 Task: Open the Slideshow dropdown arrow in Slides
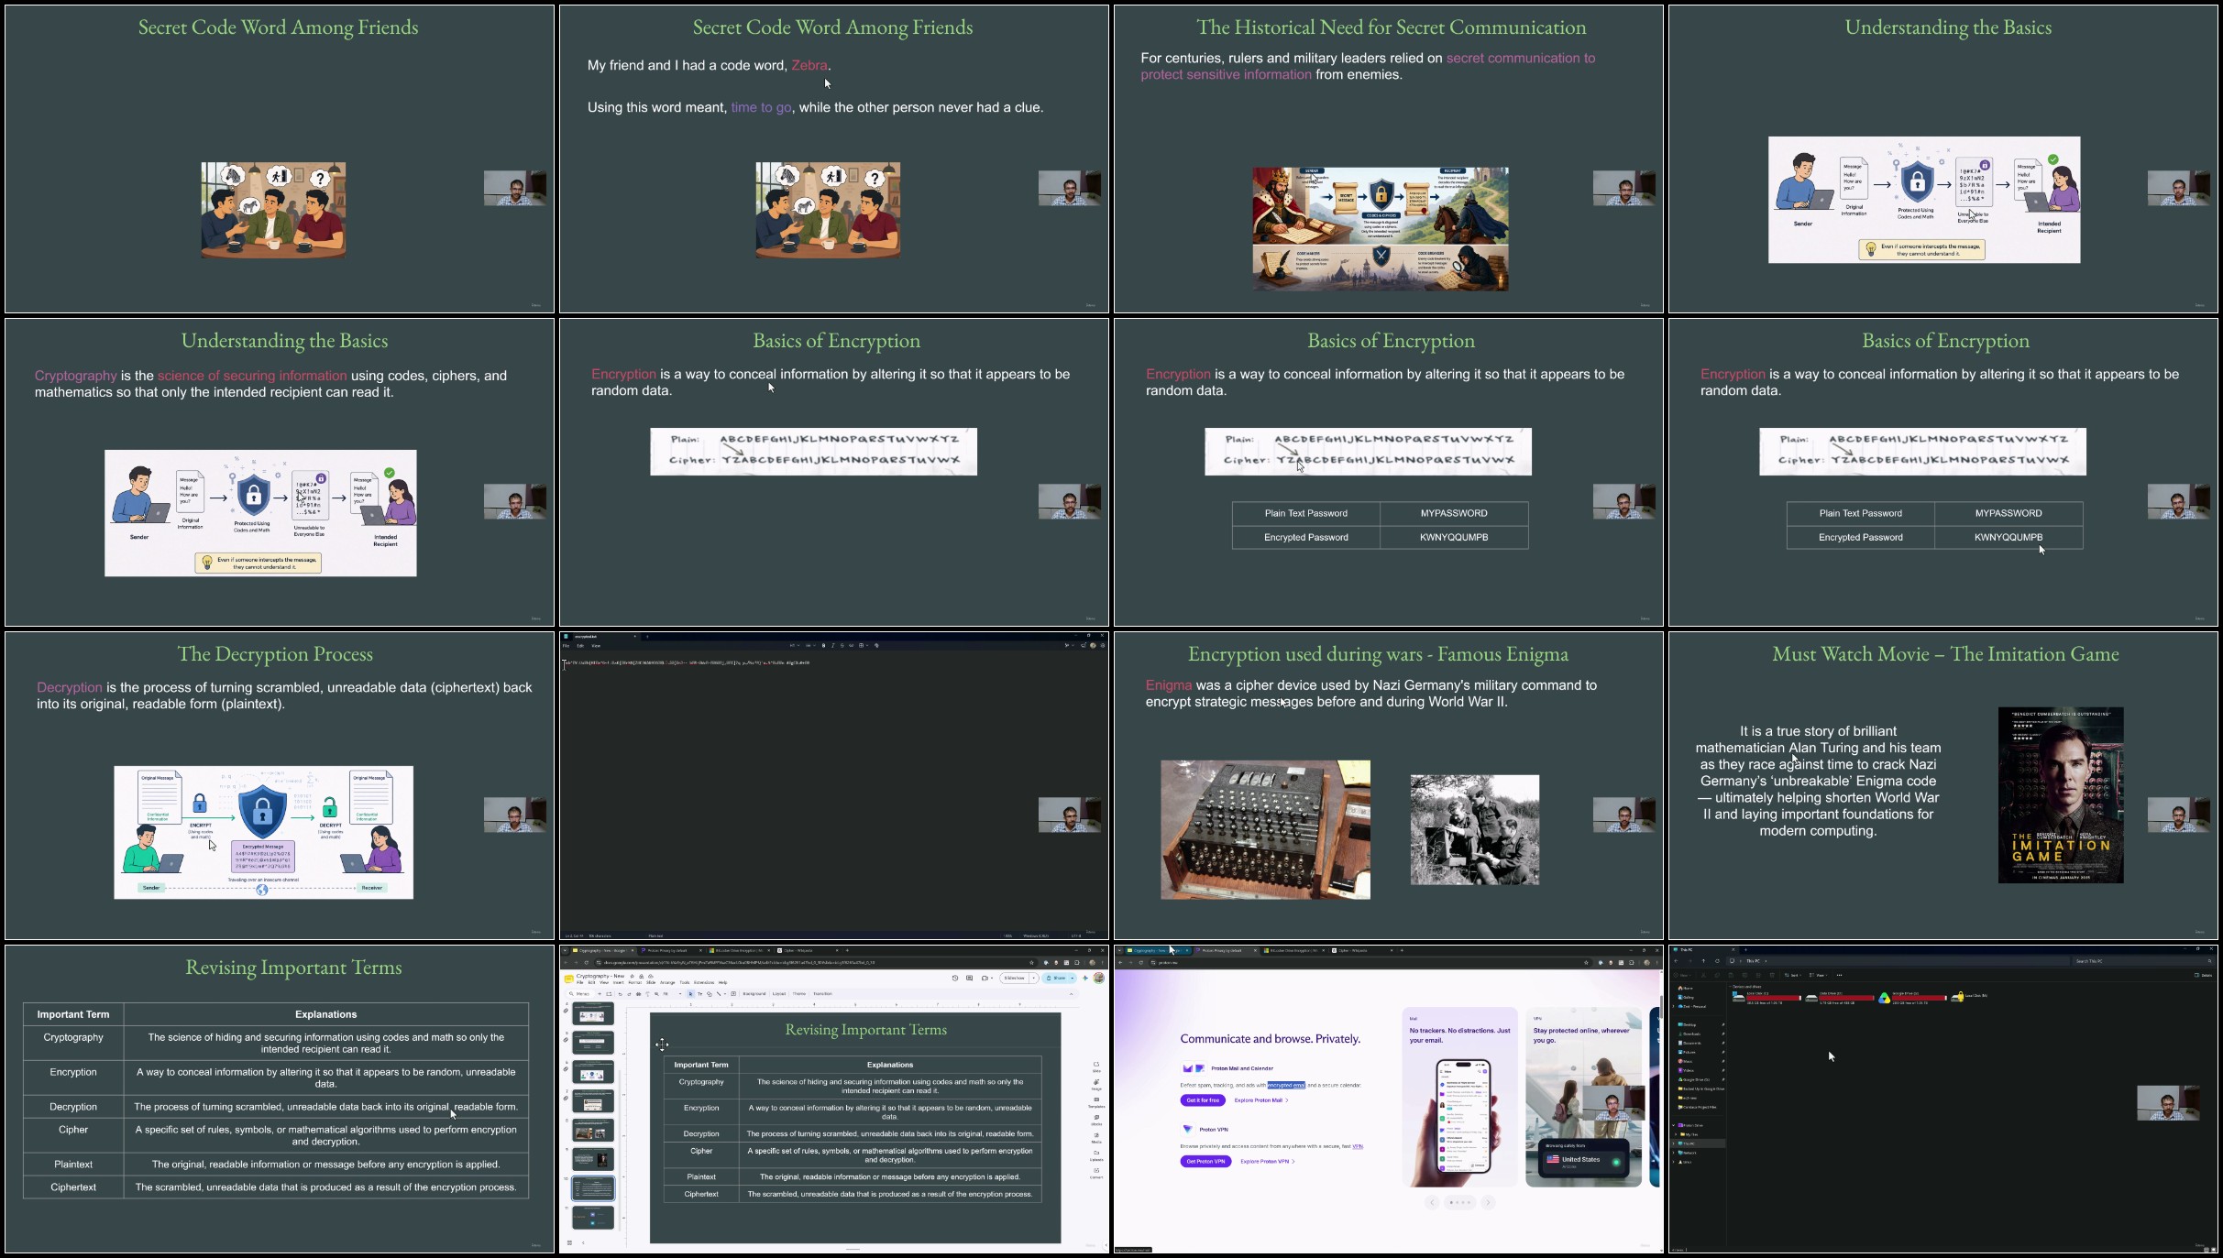click(1033, 978)
